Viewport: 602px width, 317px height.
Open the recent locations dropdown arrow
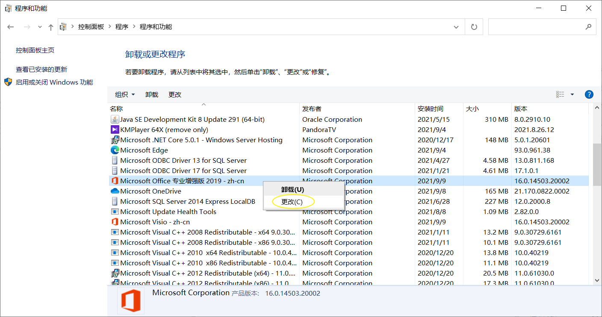(40, 27)
